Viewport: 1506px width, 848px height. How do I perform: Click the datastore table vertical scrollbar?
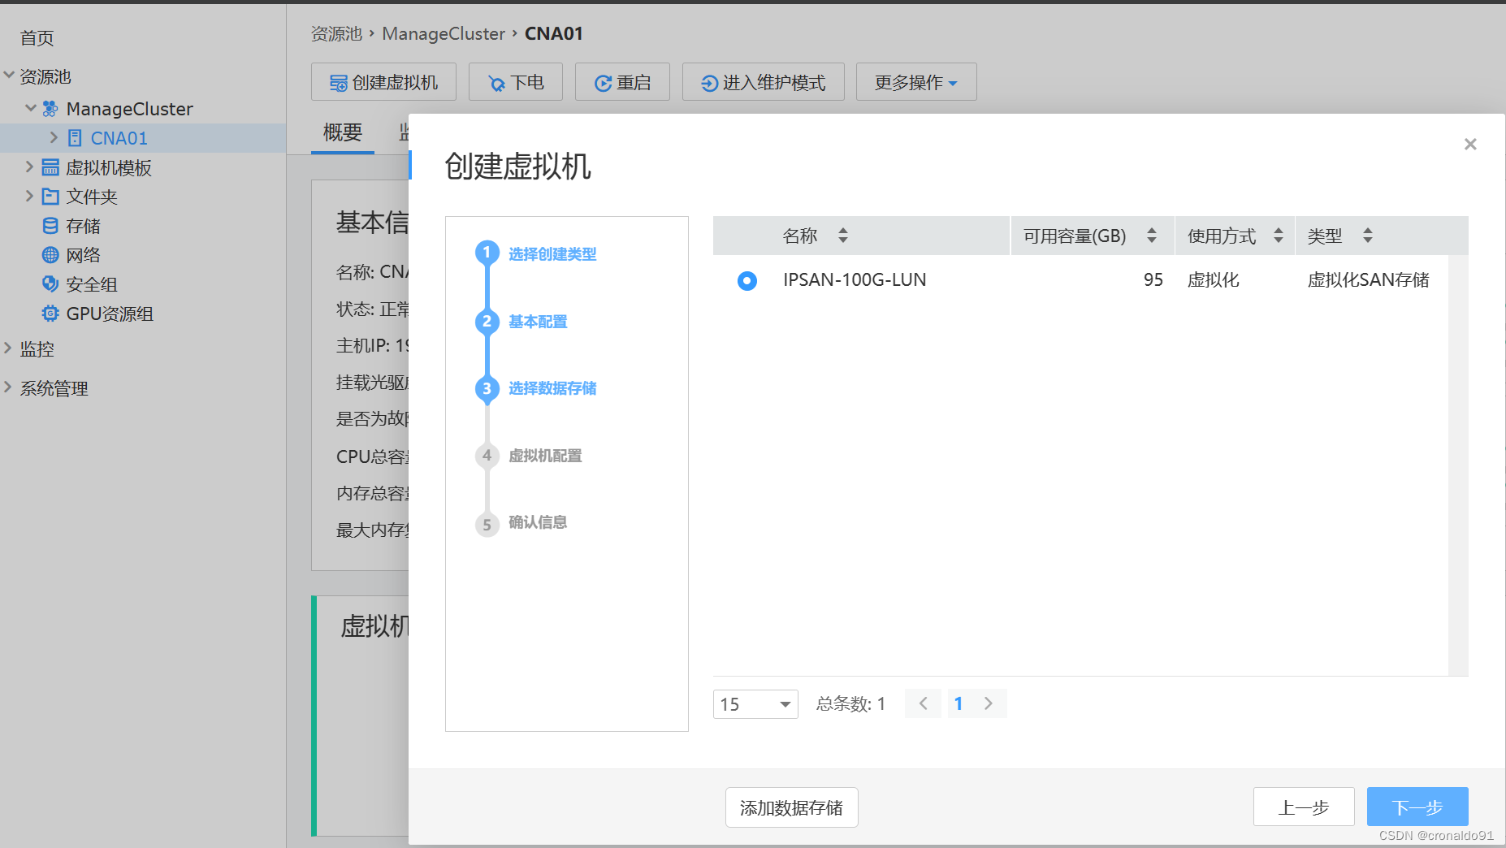(x=1458, y=465)
